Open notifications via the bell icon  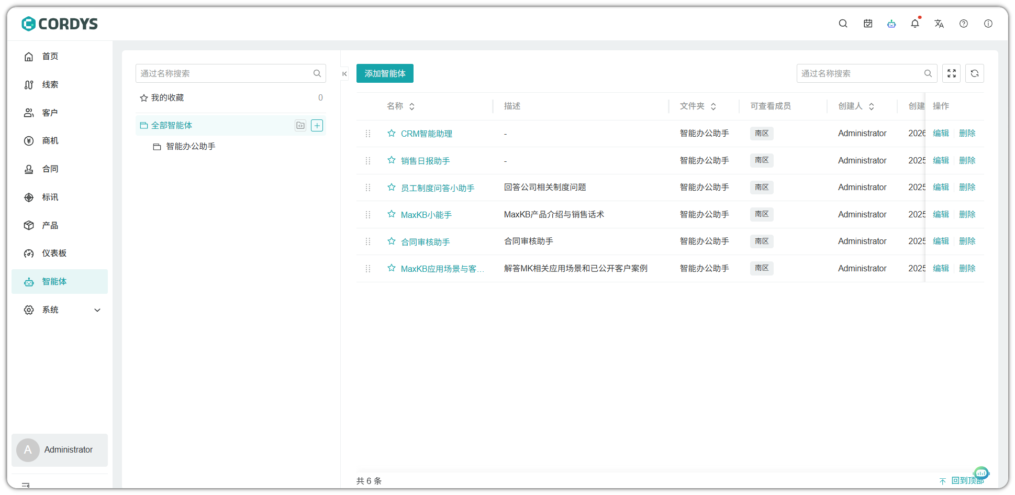tap(915, 23)
